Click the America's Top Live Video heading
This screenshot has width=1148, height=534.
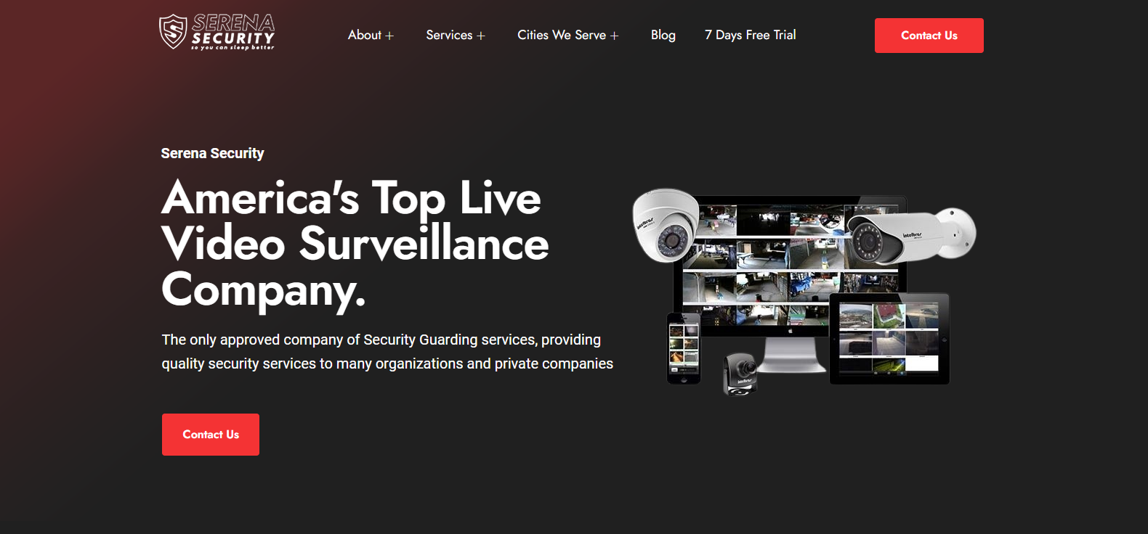tap(355, 245)
